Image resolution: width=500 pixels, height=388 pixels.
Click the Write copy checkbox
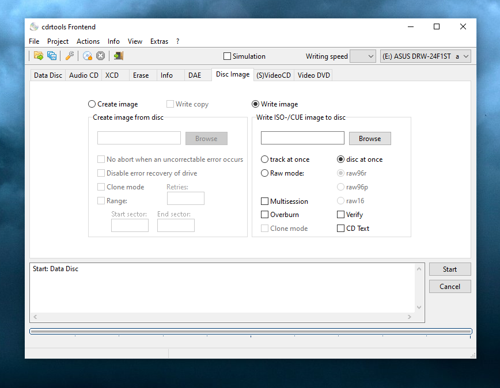170,104
